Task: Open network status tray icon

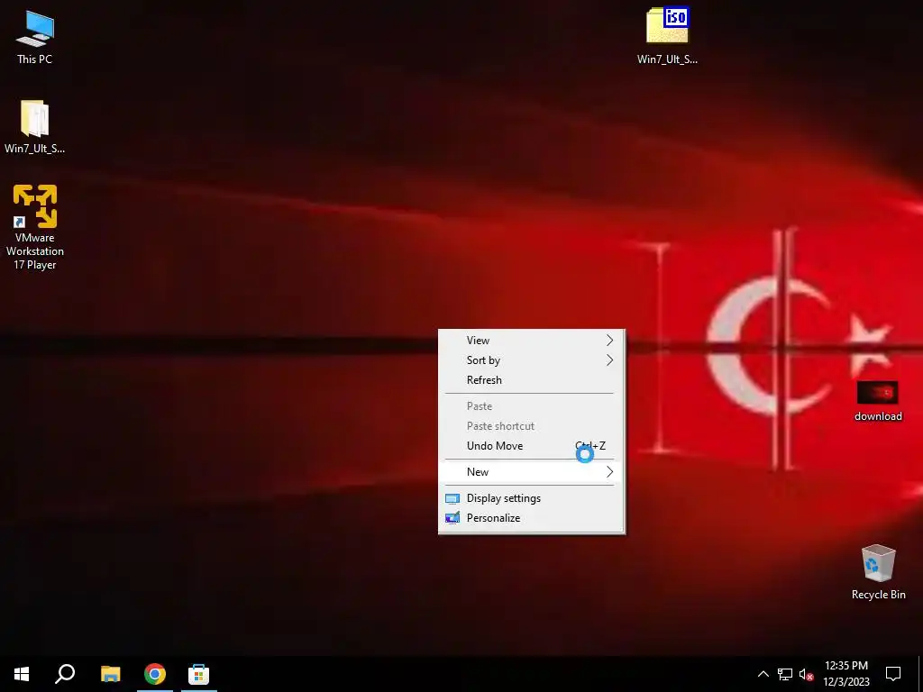Action: pos(785,674)
